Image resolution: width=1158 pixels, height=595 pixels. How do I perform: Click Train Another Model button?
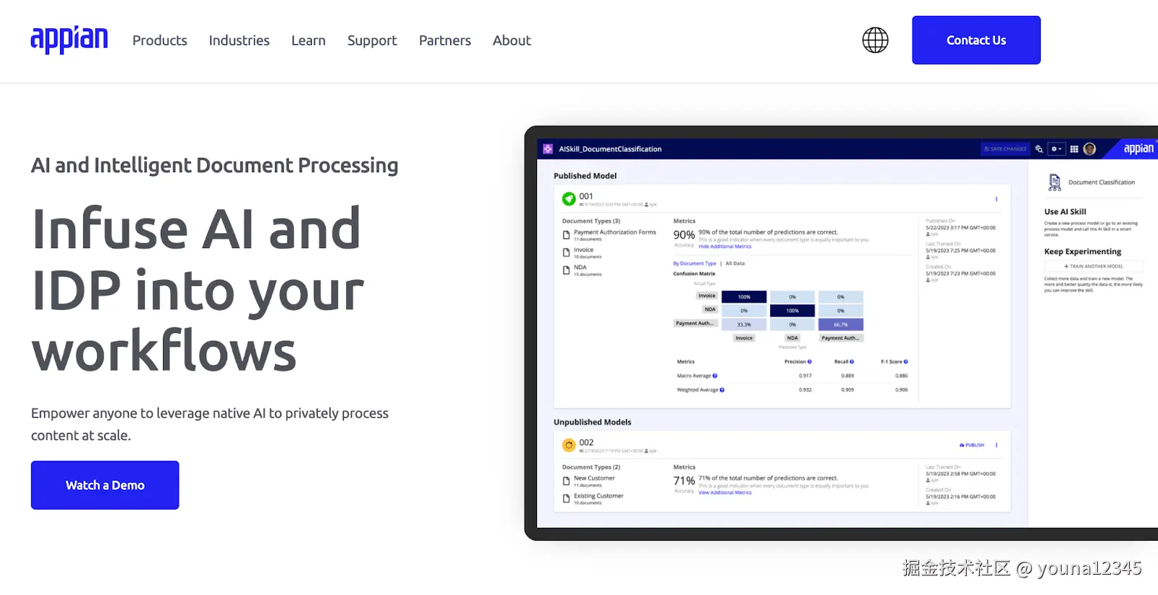(1094, 266)
